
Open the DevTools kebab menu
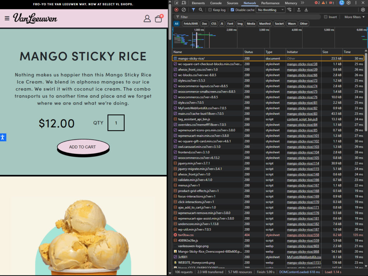click(356, 3)
